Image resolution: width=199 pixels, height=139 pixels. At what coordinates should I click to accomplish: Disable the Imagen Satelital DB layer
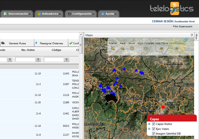(x=153, y=133)
